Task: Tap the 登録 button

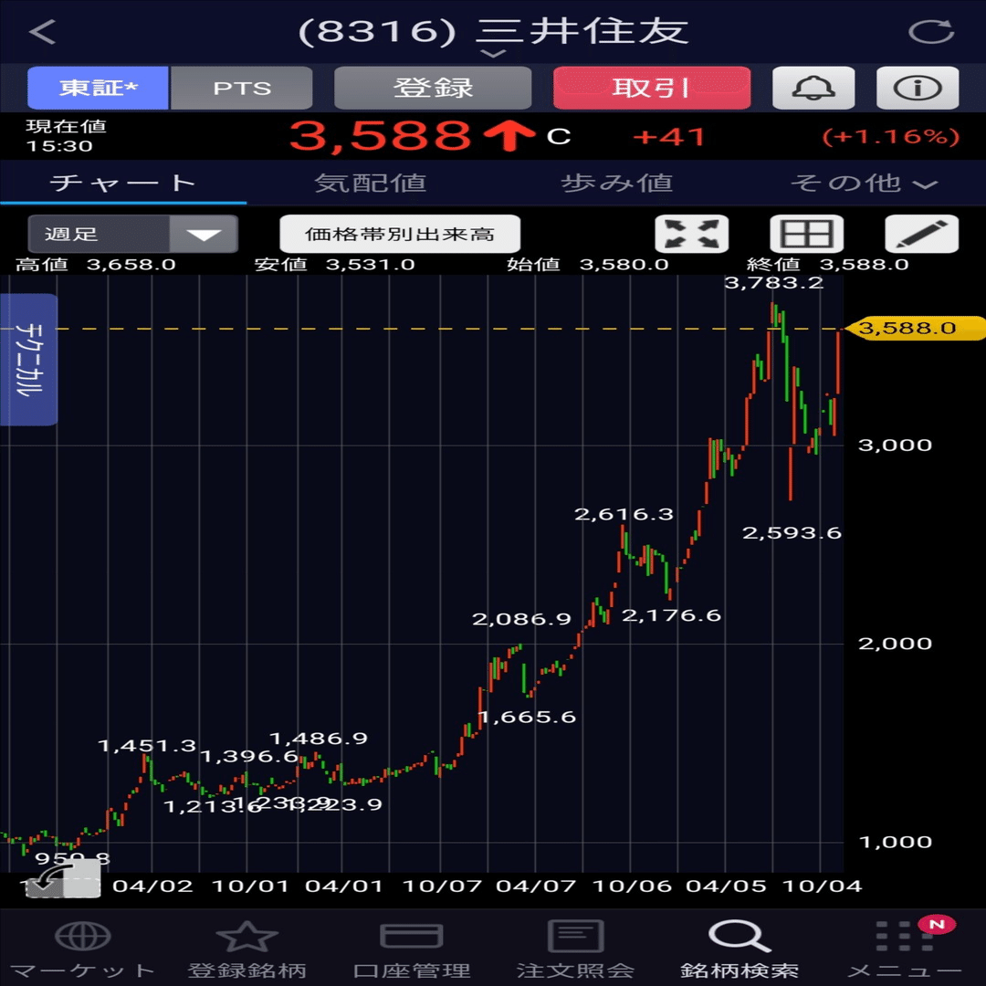Action: click(x=433, y=88)
